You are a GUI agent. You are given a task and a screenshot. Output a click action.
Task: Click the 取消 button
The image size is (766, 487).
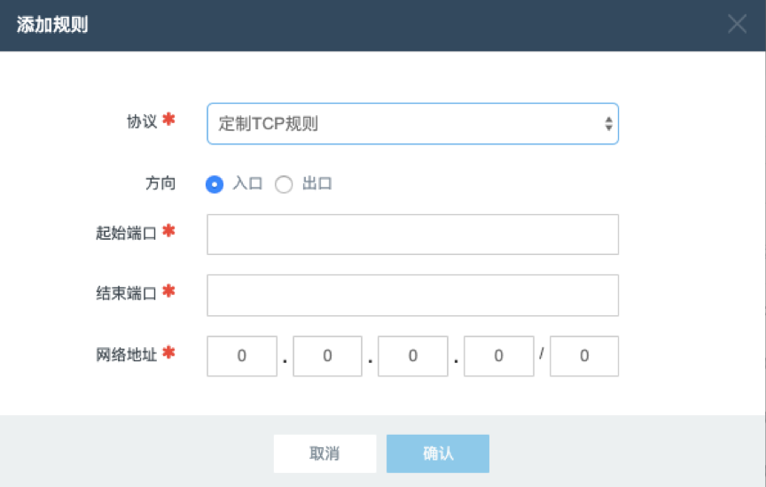(324, 453)
